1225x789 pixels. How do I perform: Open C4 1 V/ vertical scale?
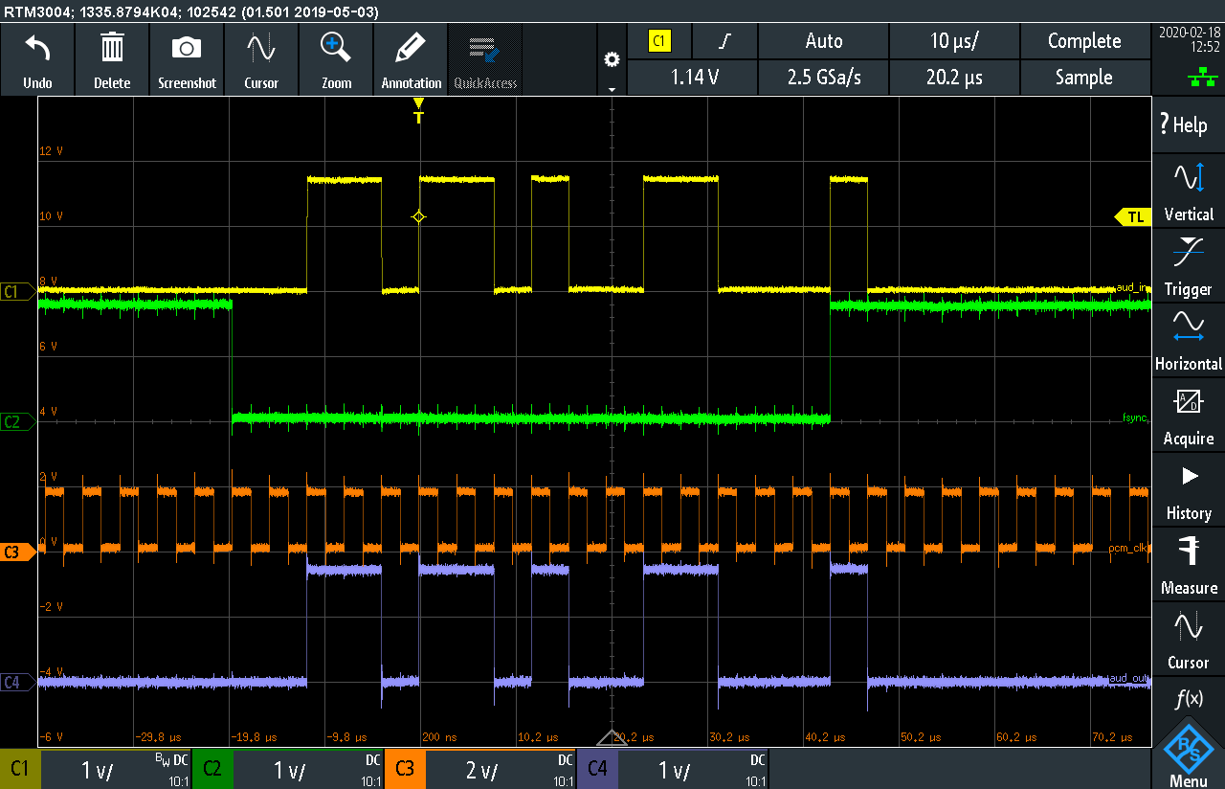point(675,771)
